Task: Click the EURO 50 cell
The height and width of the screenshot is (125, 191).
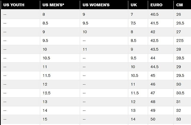Action: click(x=153, y=119)
